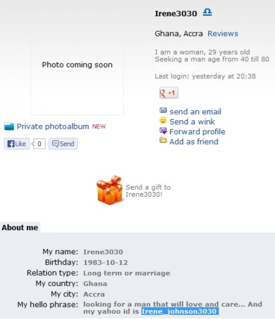Choose 'Add as friend' link
This screenshot has height=319, width=275.
point(194,142)
